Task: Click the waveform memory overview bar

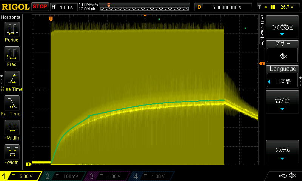Action: point(145,7)
